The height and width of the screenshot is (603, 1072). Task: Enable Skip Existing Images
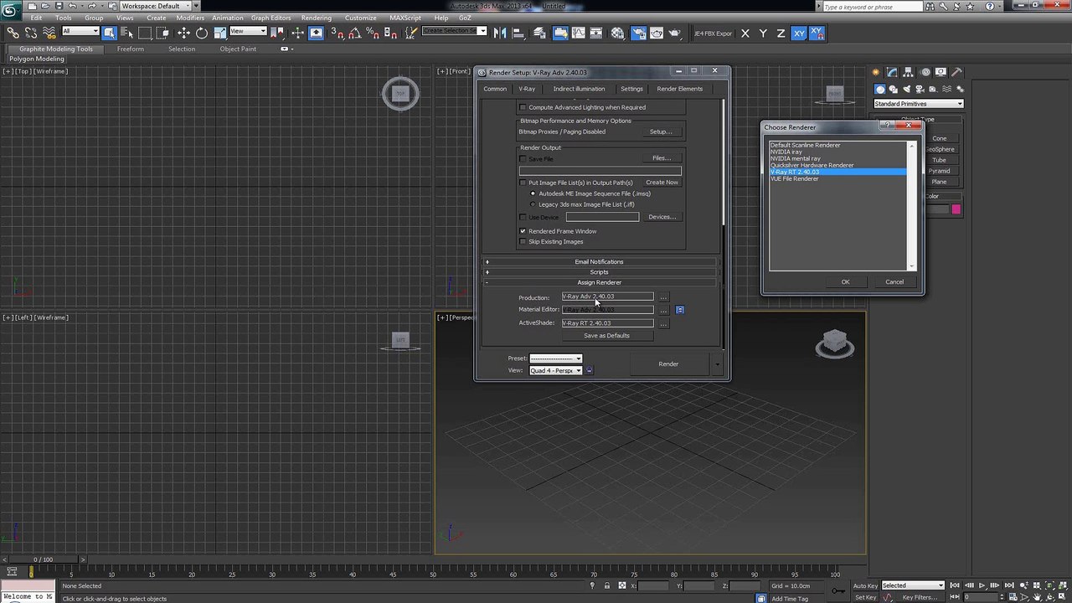[x=523, y=242]
